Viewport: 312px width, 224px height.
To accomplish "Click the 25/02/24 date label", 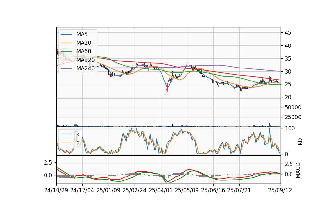I will point(135,191).
